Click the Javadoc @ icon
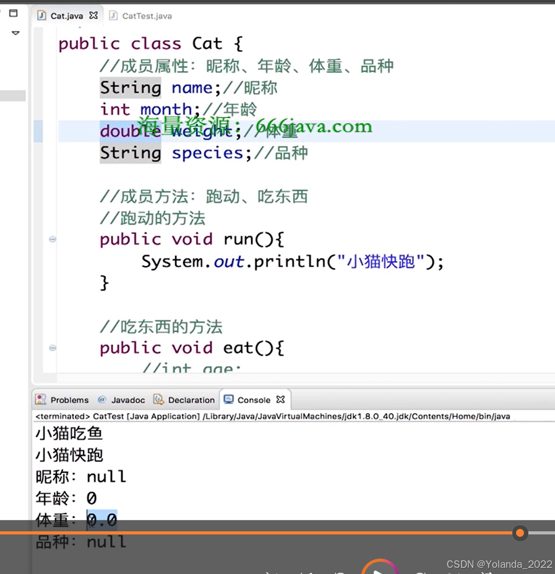The height and width of the screenshot is (574, 555). 101,400
